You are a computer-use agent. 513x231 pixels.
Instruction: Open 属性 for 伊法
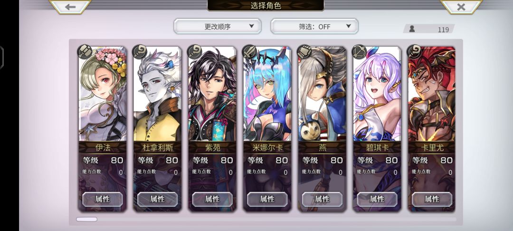(103, 199)
